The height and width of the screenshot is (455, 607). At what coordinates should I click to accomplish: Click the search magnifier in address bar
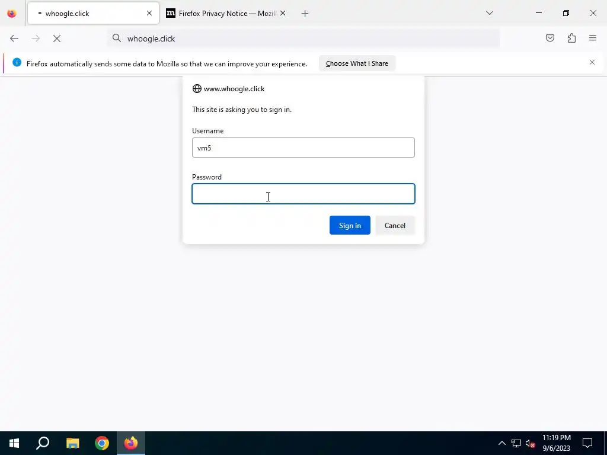point(117,38)
